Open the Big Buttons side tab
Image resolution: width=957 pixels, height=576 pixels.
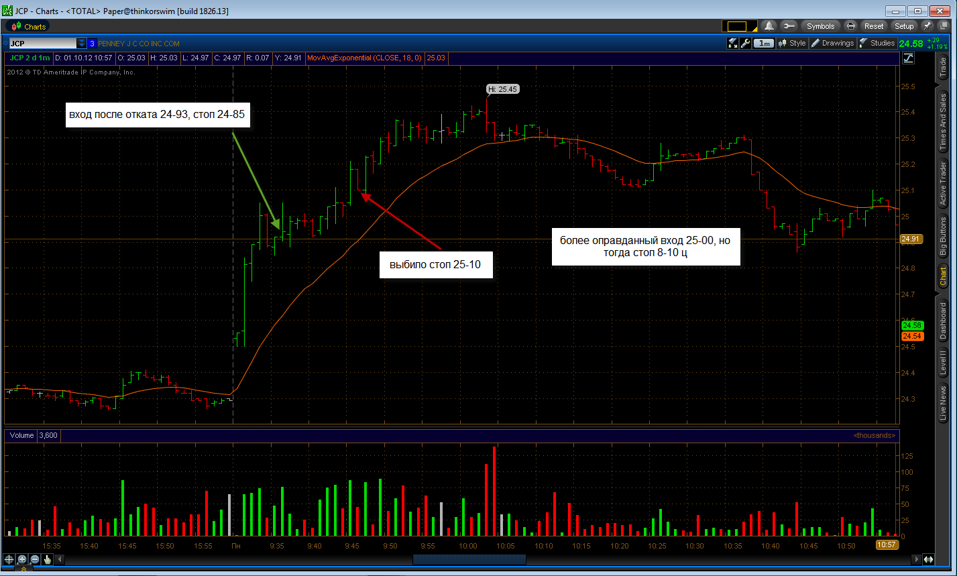pyautogui.click(x=943, y=236)
